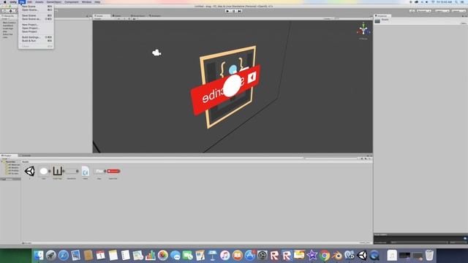Select the Play text sprite asset
This screenshot has height=263, width=468.
coord(99,171)
